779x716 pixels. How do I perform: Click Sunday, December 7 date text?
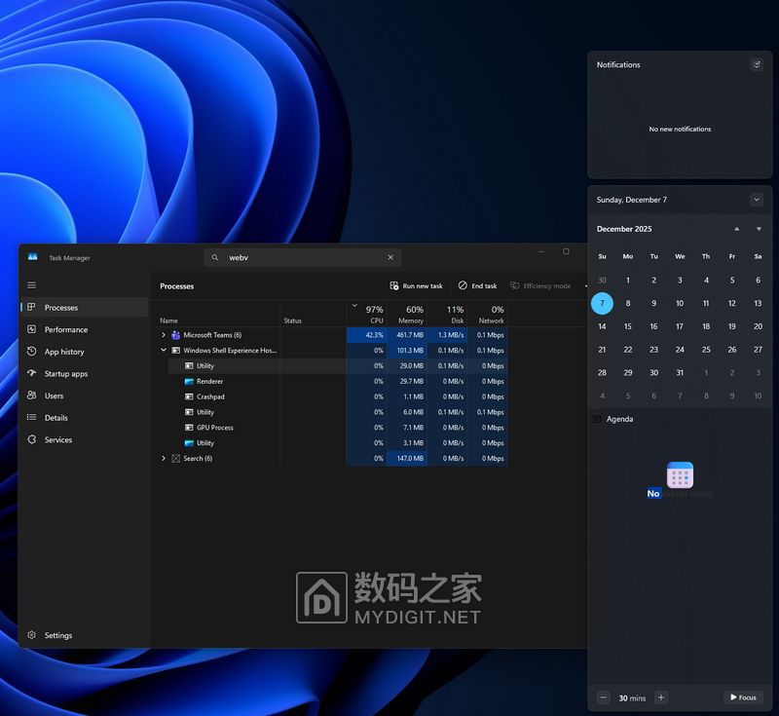(631, 200)
